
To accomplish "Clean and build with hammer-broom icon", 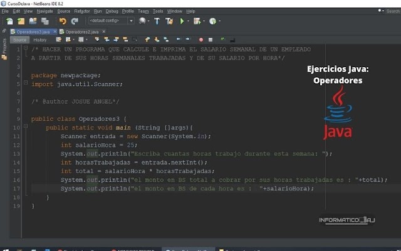I will [169, 21].
